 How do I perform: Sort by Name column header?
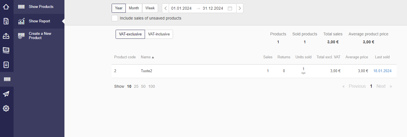pyautogui.click(x=148, y=57)
